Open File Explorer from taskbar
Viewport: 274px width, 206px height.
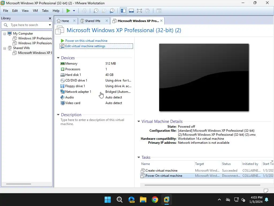(143, 200)
